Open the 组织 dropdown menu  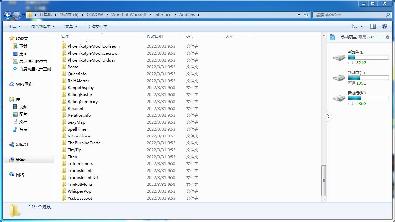coord(14,26)
